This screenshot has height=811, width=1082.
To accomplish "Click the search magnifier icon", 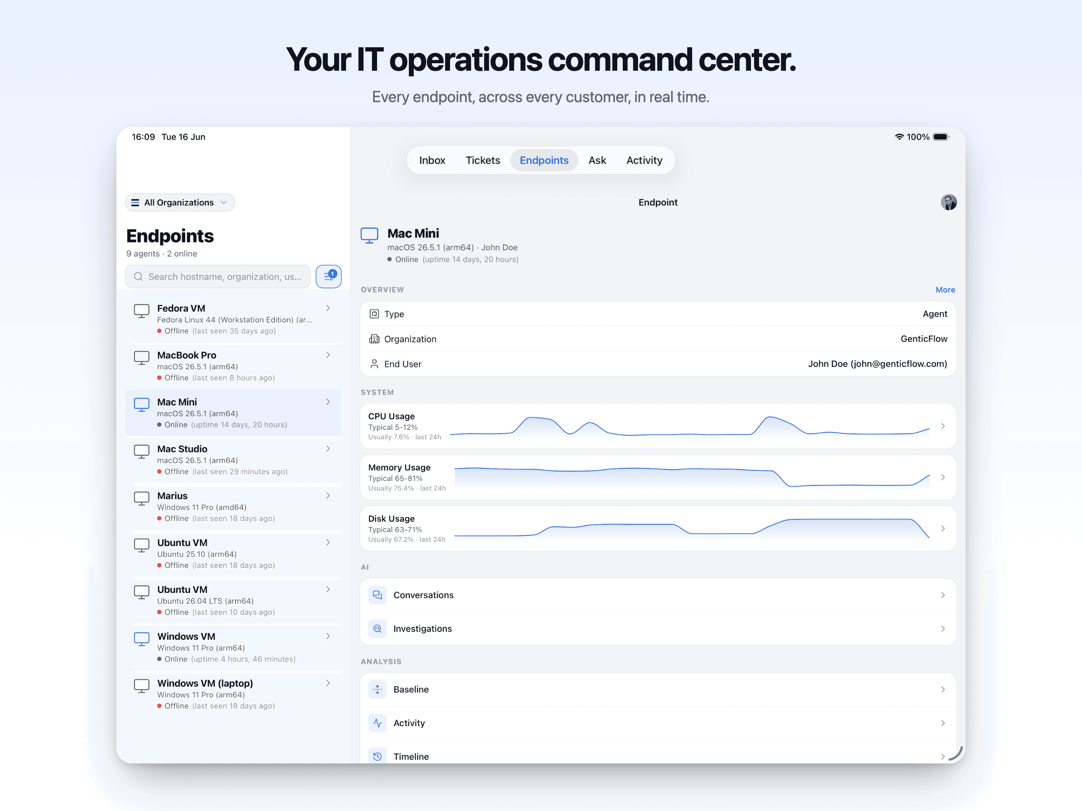I will click(x=138, y=277).
